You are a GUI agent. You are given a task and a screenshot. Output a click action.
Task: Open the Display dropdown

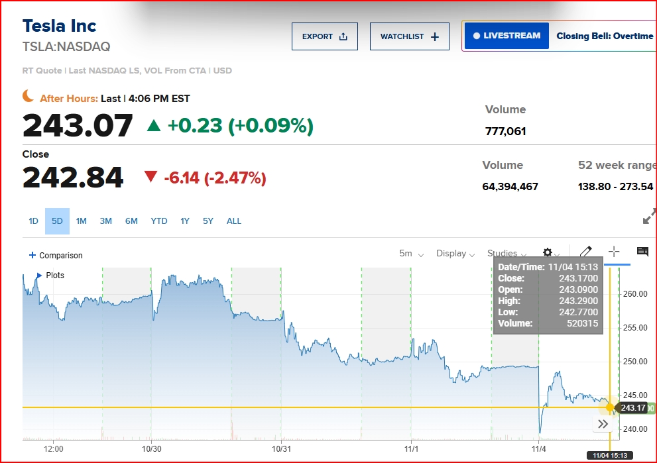[455, 254]
